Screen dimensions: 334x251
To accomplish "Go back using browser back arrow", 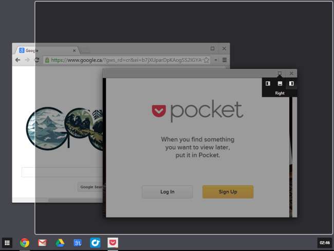I will click(x=18, y=60).
